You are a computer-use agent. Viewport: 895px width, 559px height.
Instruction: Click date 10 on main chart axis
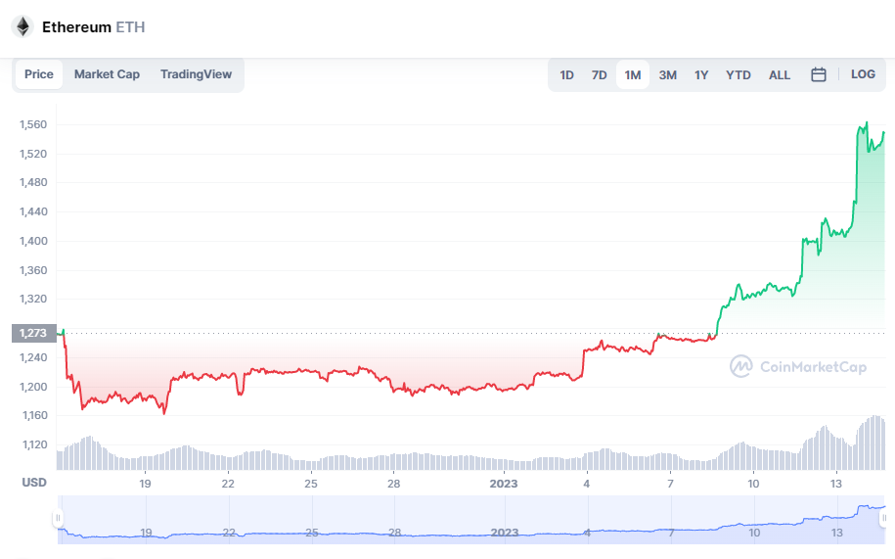click(x=753, y=484)
